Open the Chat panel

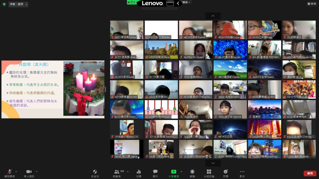coord(155,173)
